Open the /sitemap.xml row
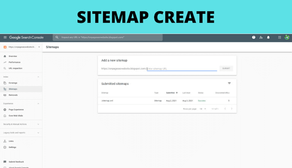 point(167,101)
